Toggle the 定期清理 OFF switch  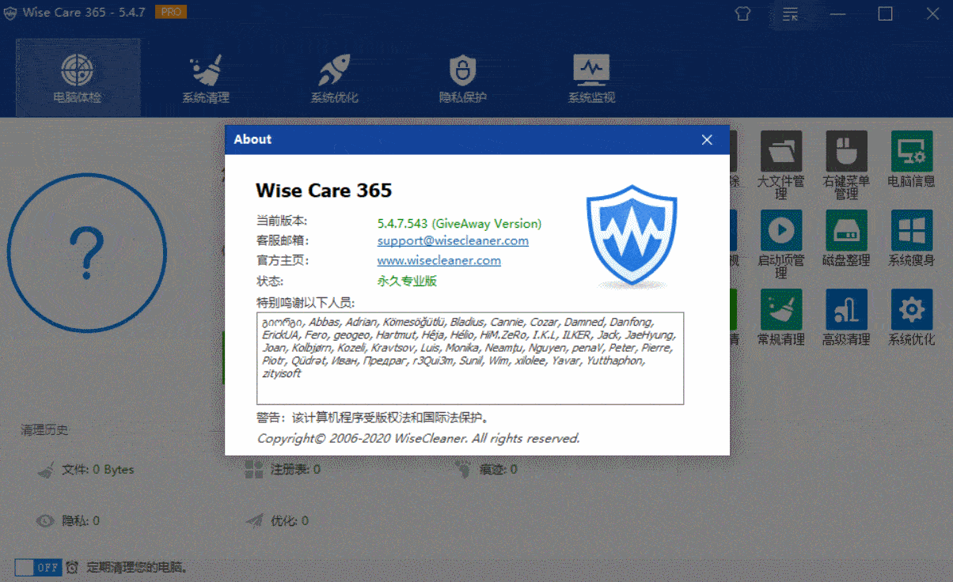(37, 568)
